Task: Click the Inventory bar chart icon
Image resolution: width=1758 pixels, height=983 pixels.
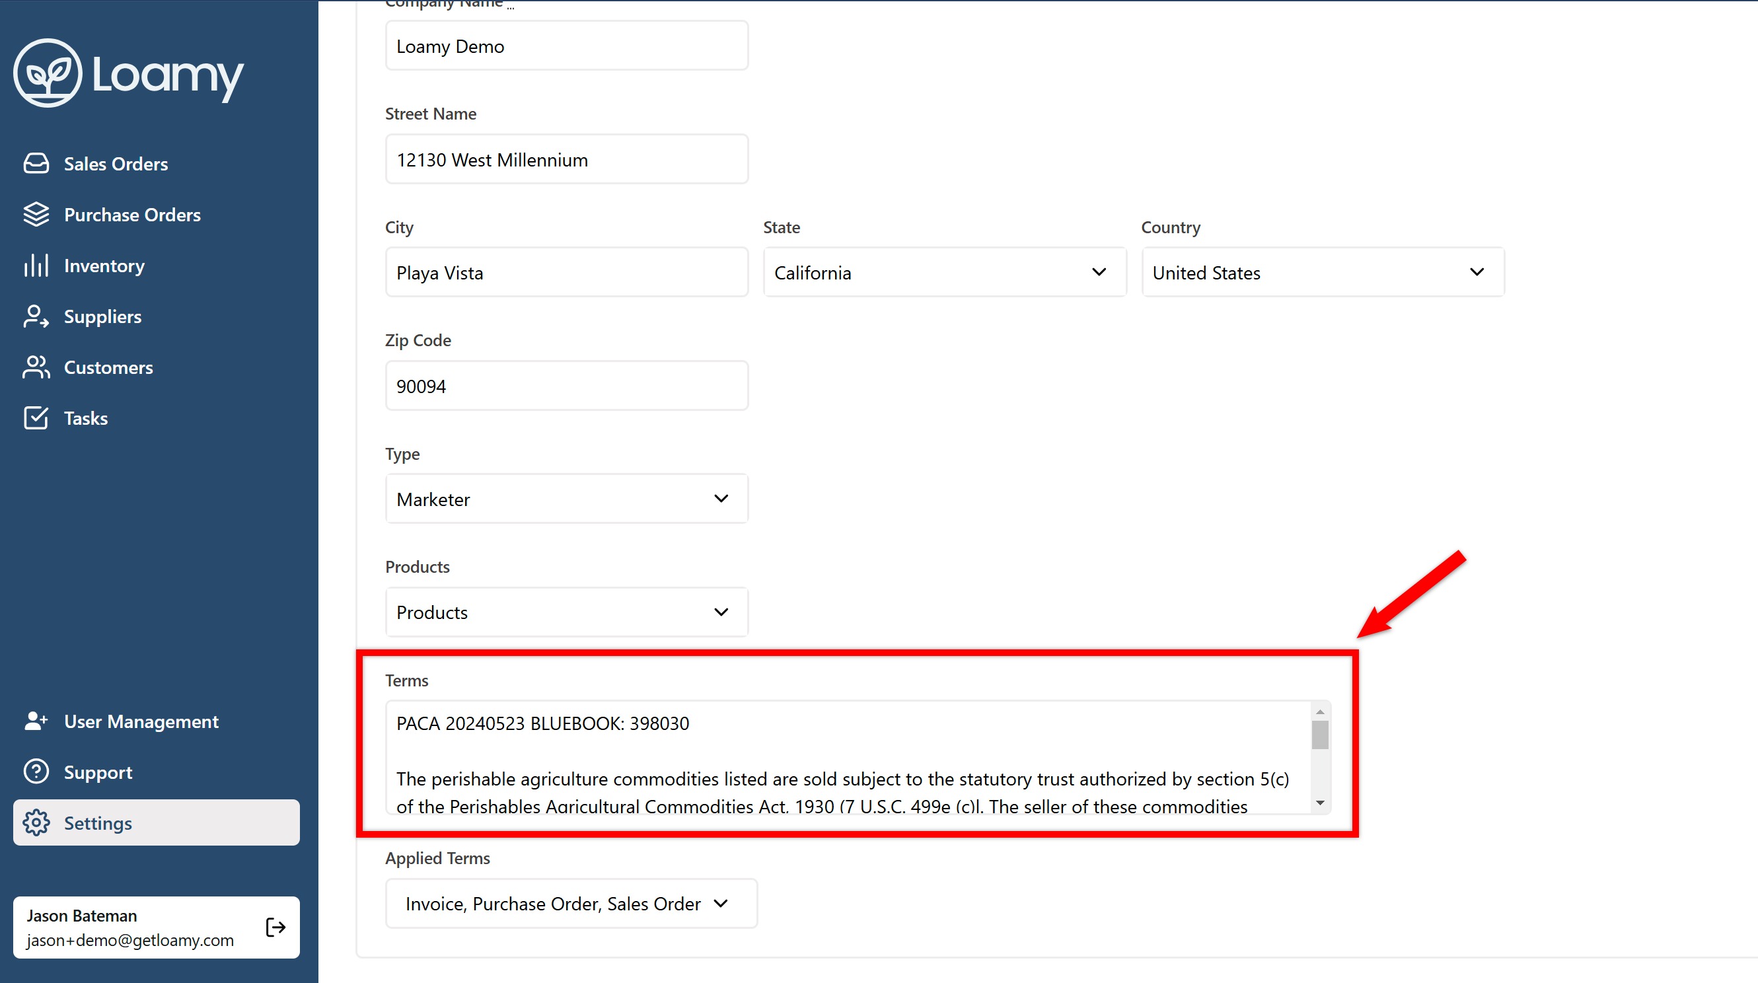Action: point(36,266)
